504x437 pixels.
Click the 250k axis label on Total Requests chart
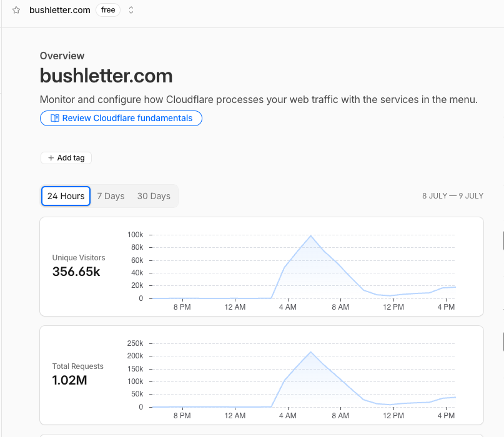tap(135, 343)
